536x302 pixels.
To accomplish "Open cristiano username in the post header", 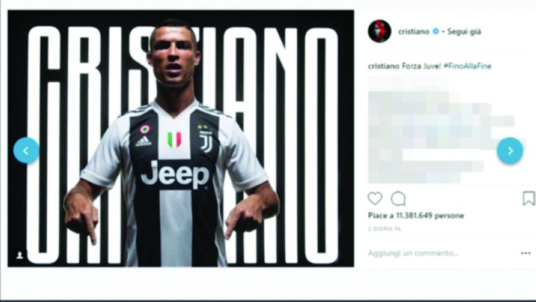I will 414,32.
